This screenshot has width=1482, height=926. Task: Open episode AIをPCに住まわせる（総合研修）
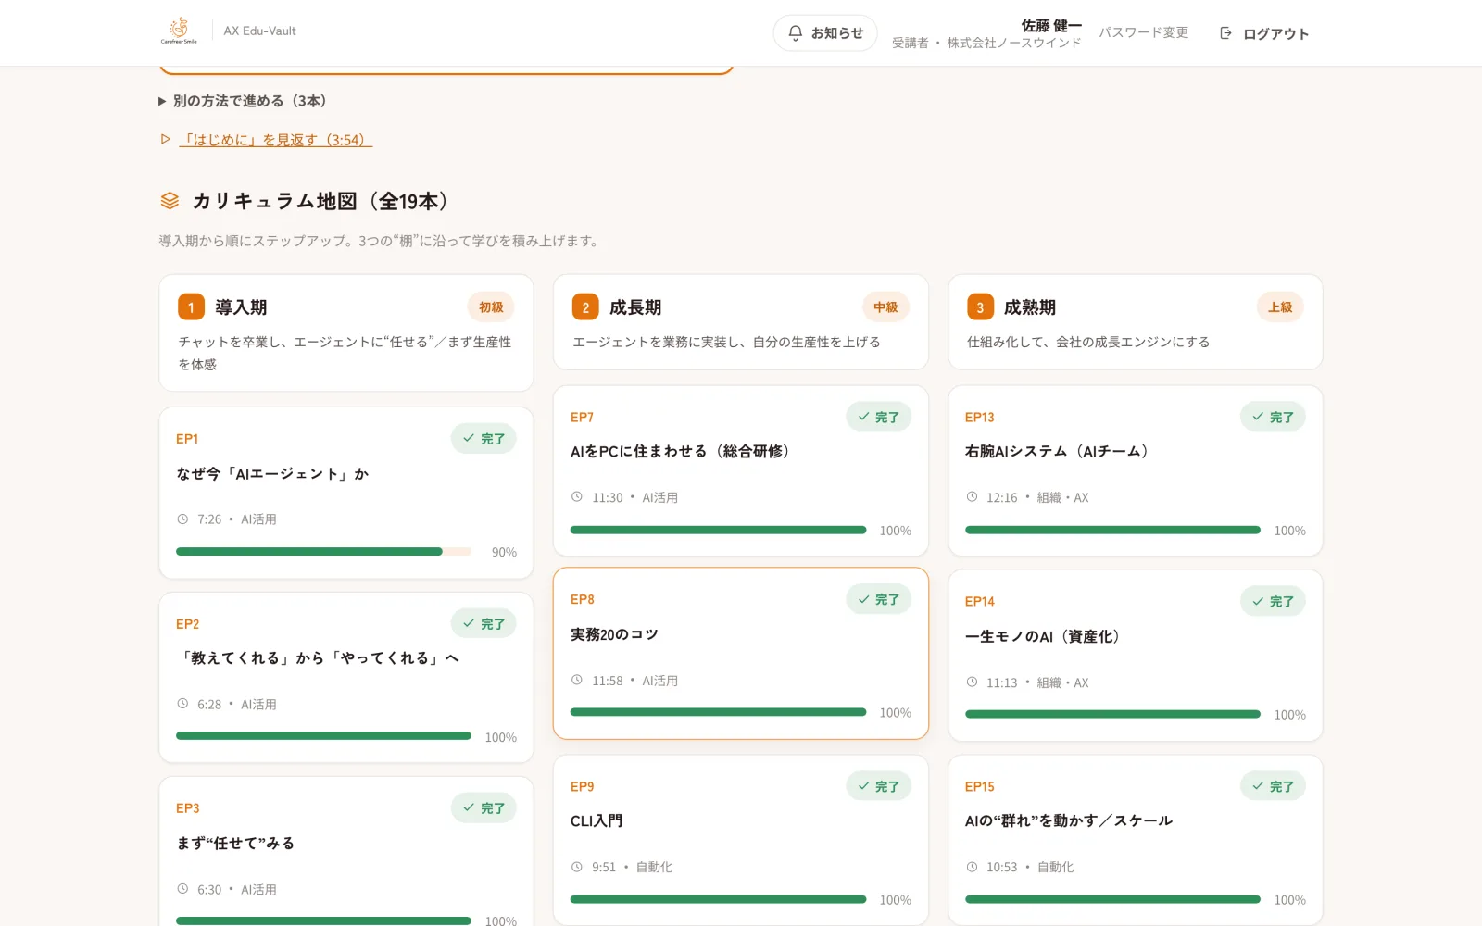click(x=741, y=471)
